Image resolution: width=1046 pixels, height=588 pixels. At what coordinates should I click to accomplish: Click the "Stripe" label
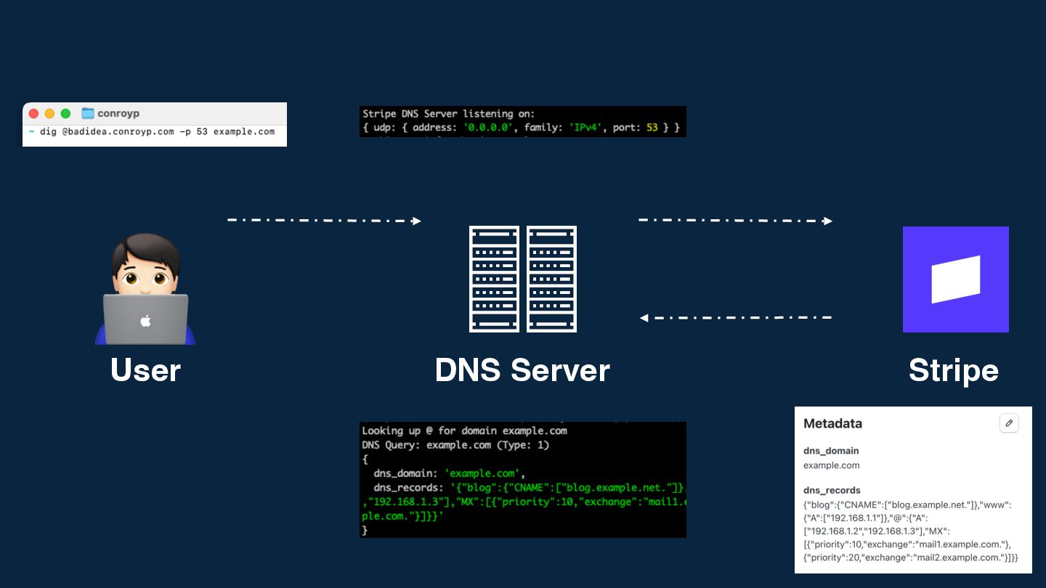(954, 370)
